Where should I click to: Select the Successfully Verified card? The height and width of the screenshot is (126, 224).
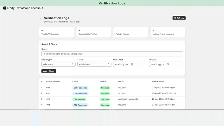[94, 32]
